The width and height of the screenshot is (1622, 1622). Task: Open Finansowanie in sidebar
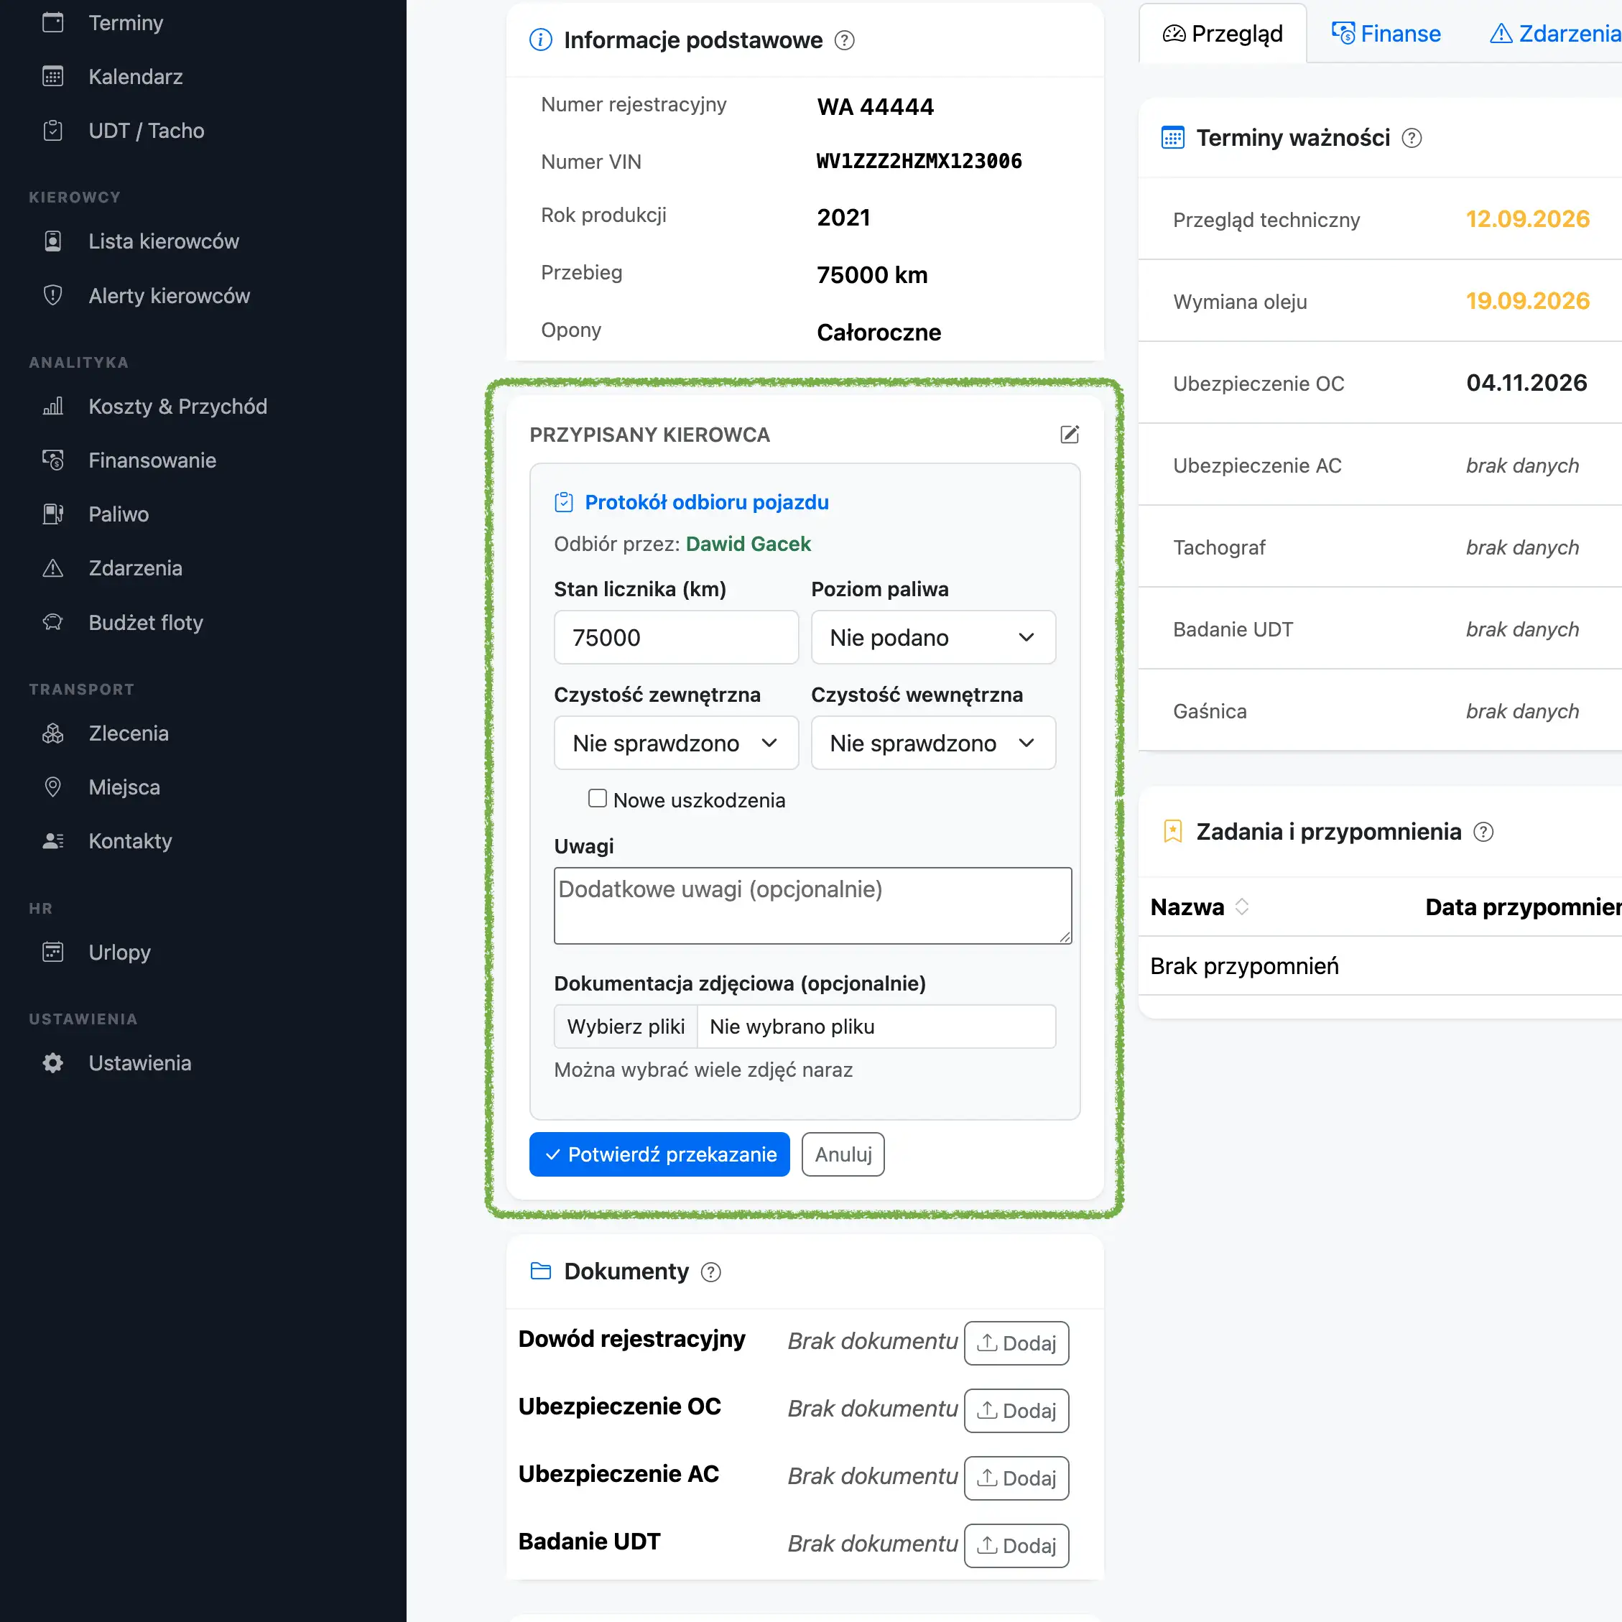tap(152, 460)
